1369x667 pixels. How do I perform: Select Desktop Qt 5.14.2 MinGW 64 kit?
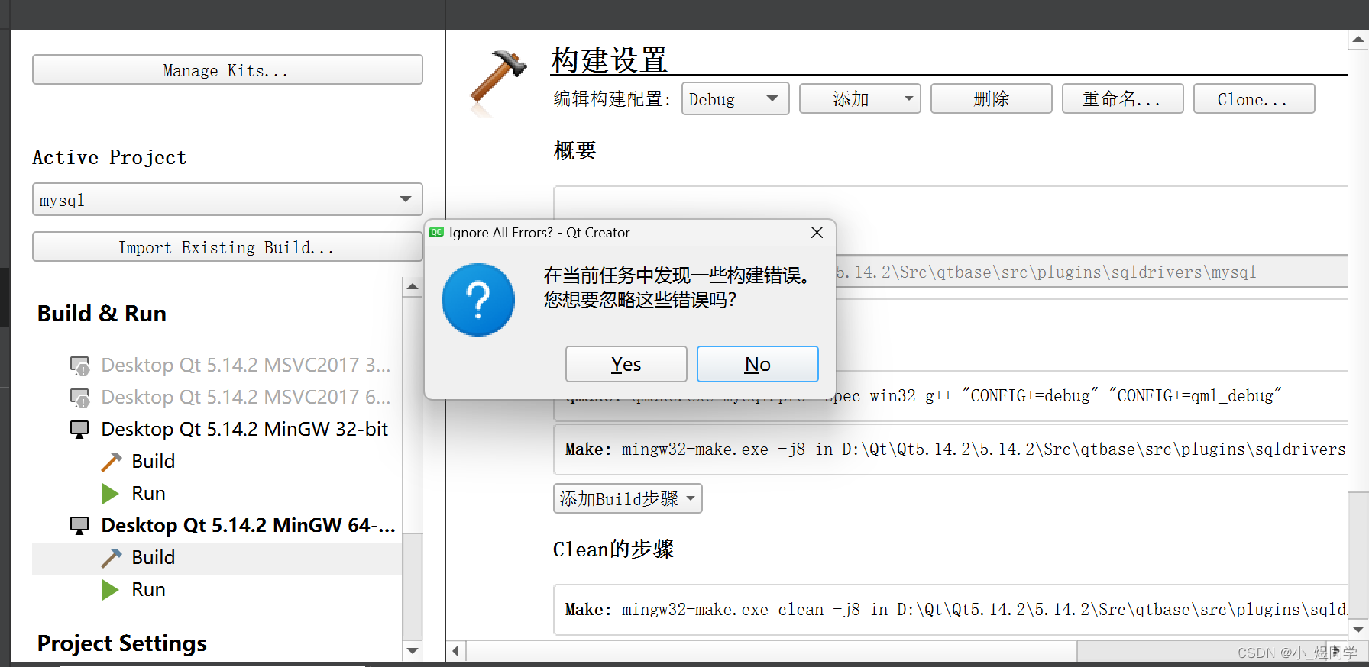pos(248,525)
